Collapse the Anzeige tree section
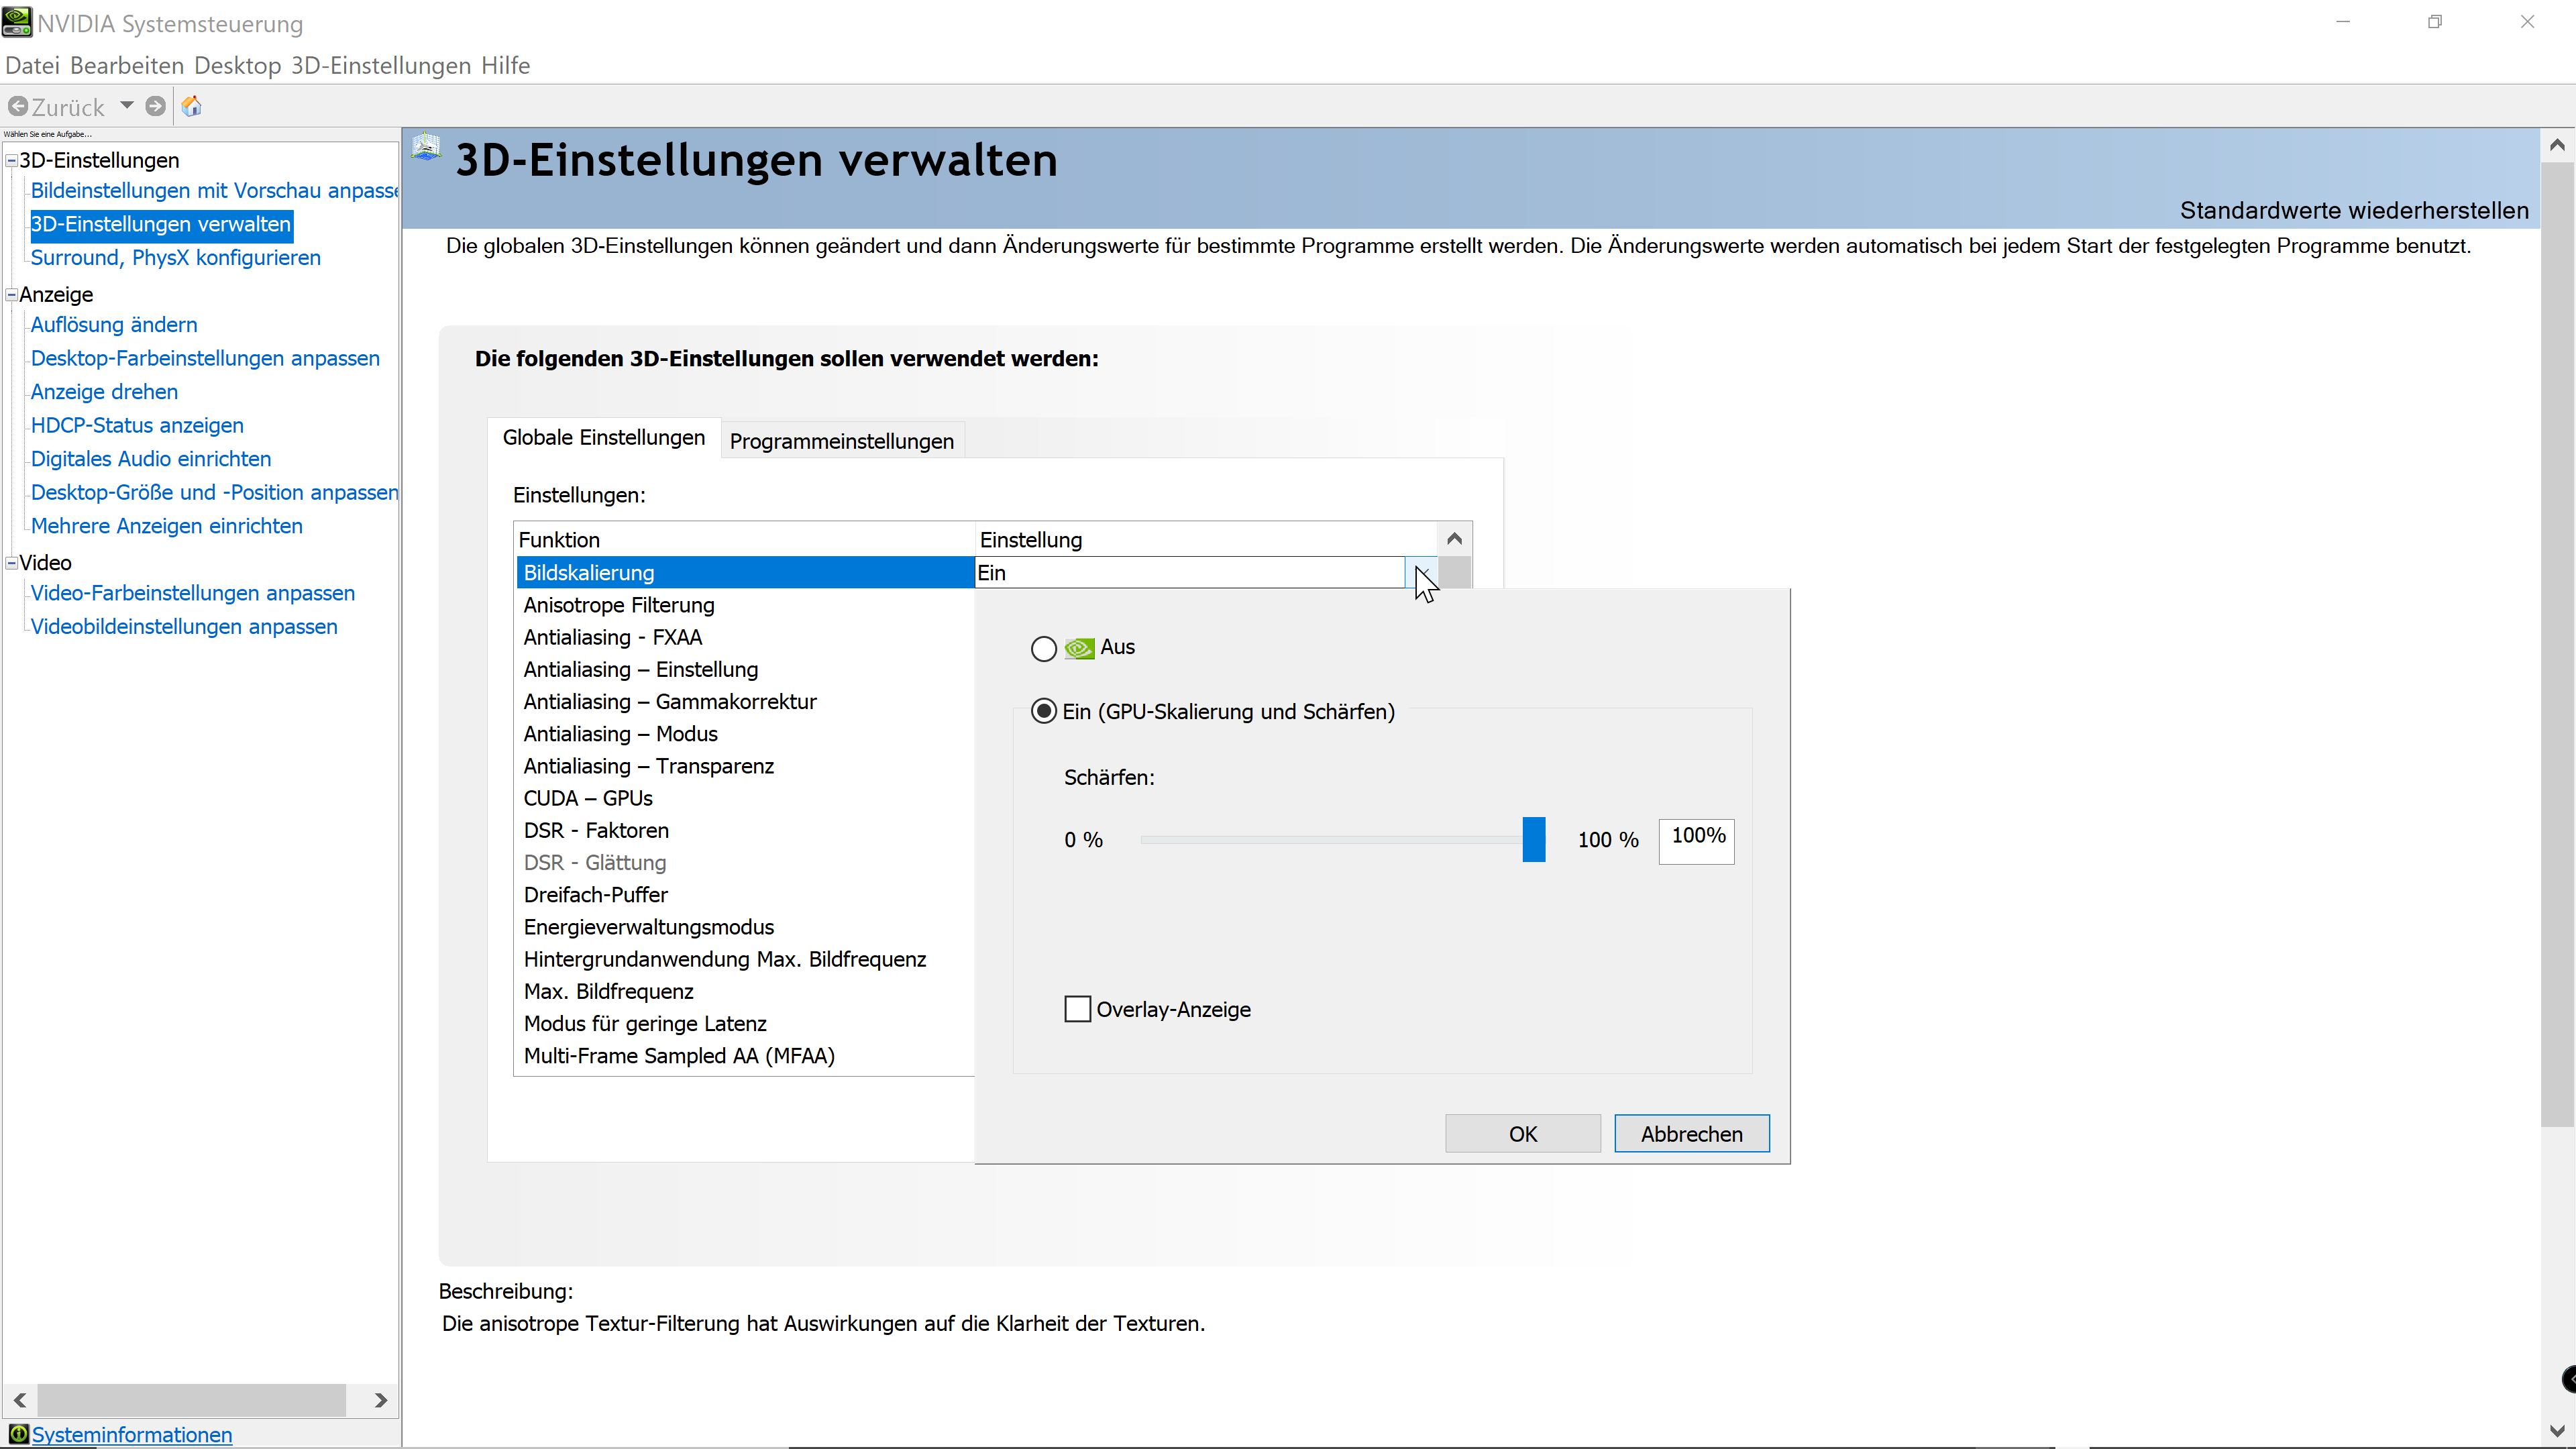The image size is (2576, 1449). coord(12,295)
